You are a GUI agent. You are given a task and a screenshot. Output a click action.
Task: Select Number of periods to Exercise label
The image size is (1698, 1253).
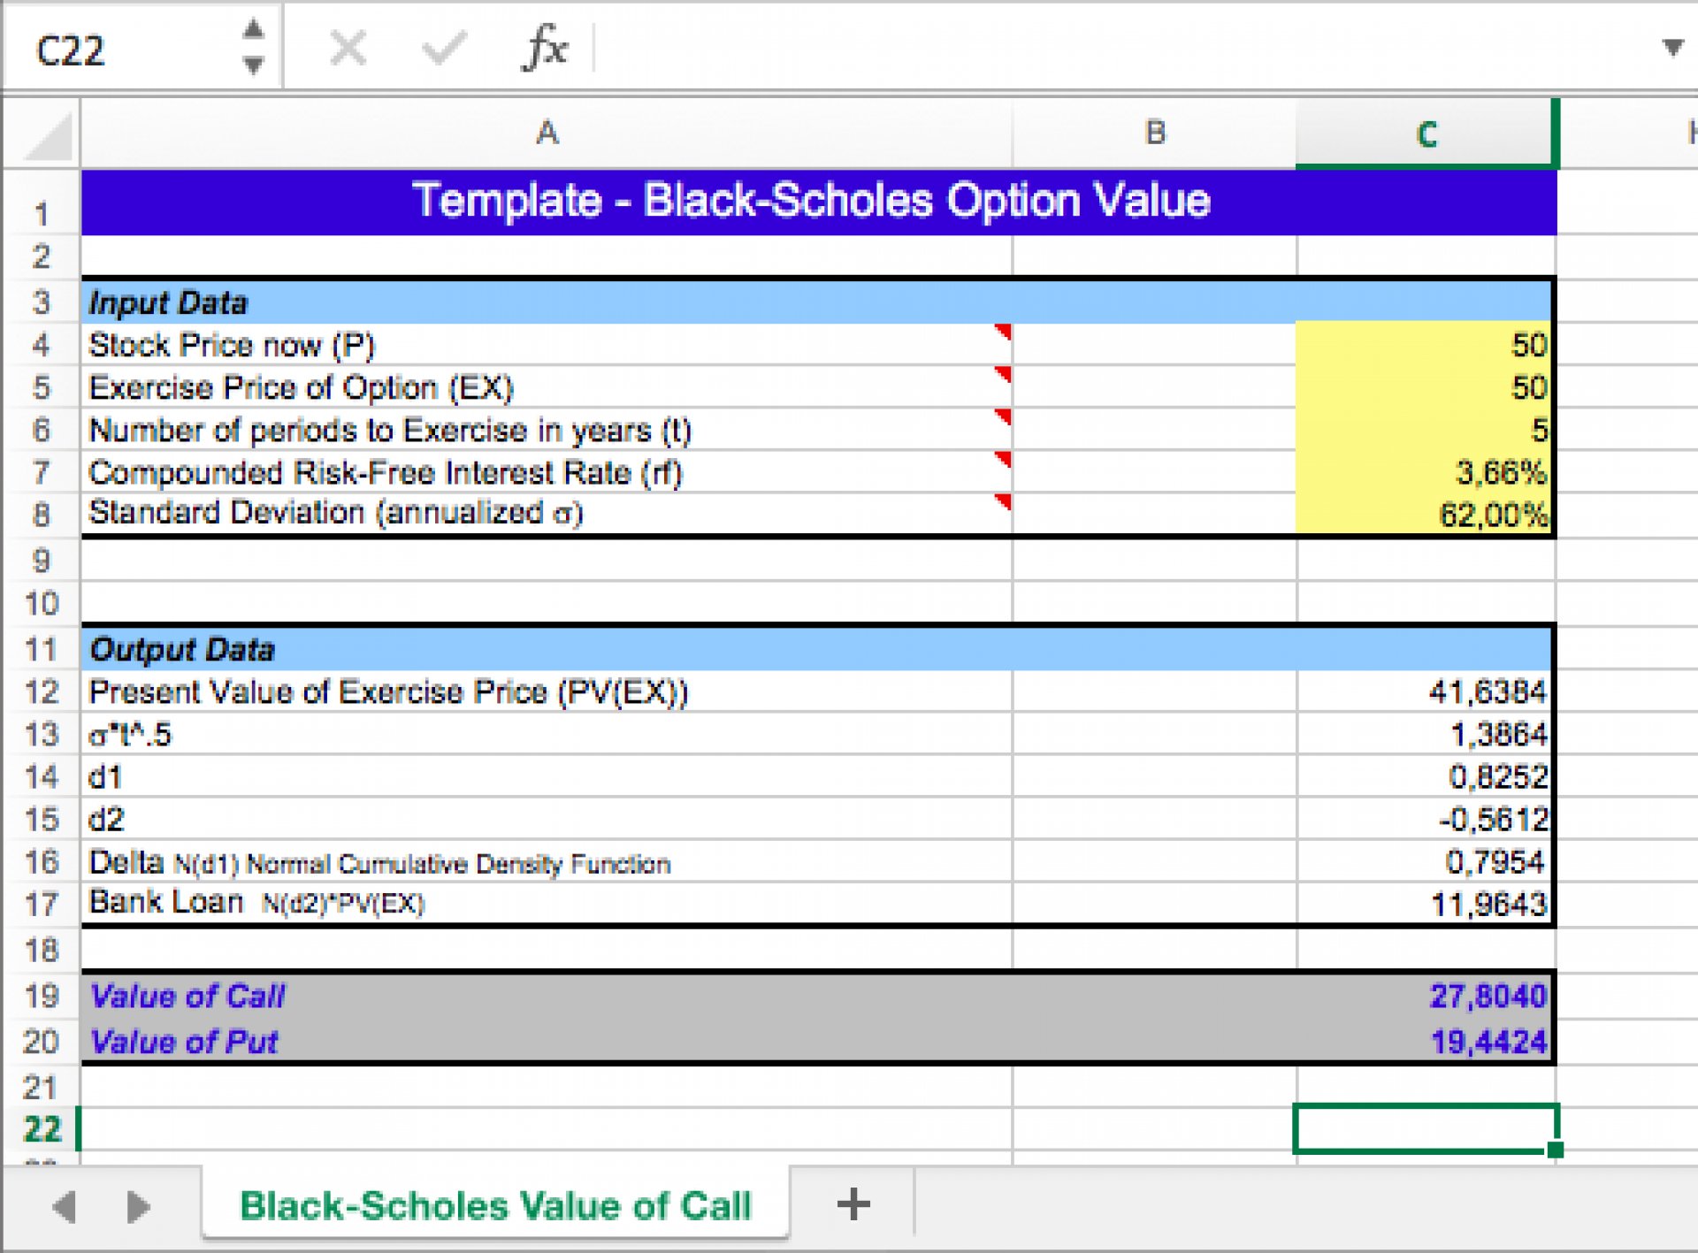(x=390, y=429)
